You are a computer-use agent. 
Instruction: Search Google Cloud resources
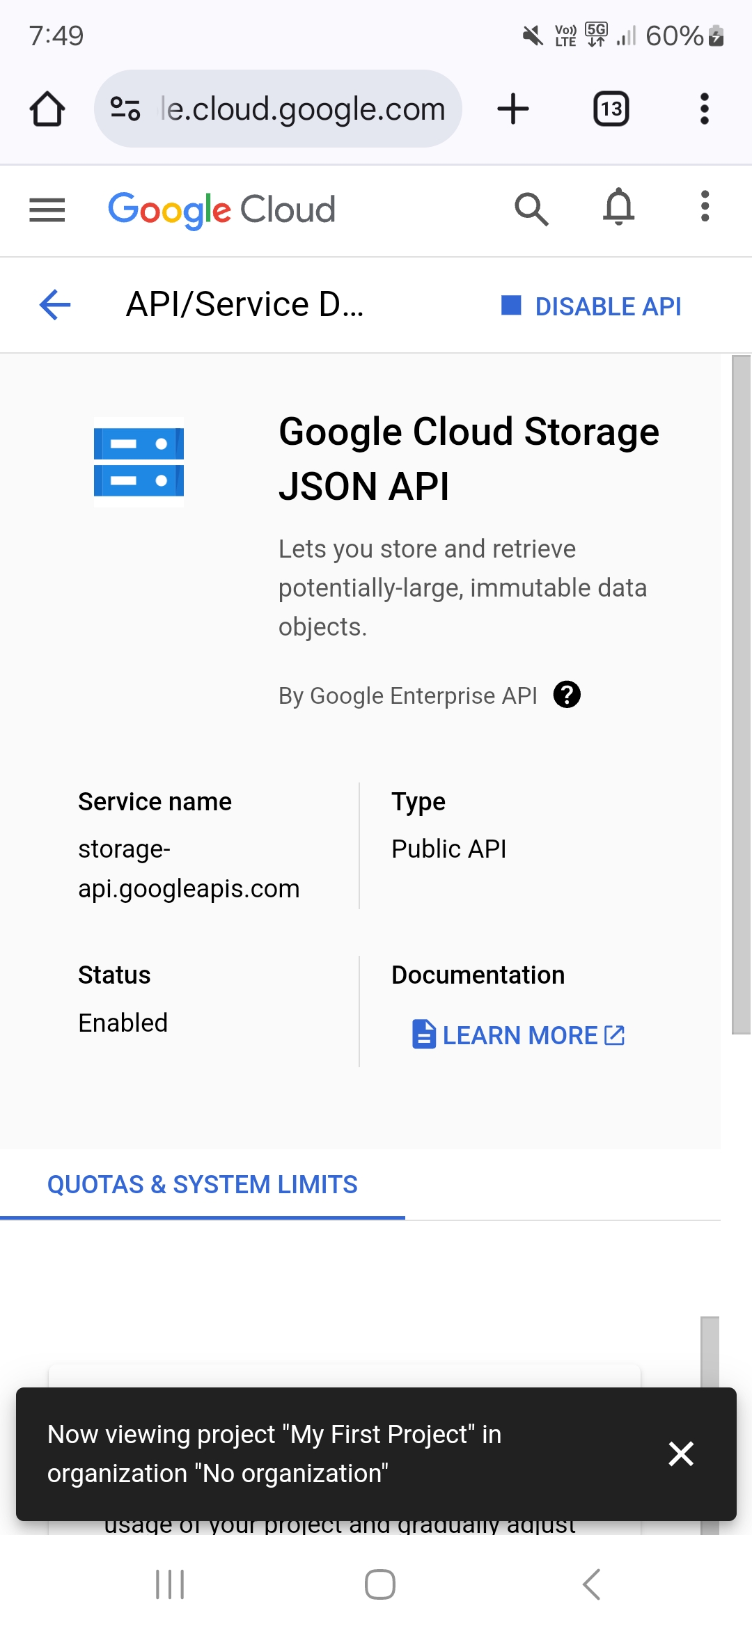coord(531,209)
